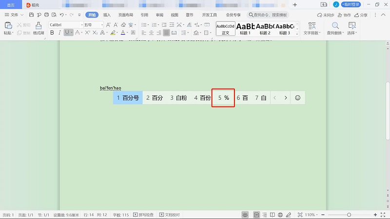Click the undo arrow icon
Image resolution: width=390 pixels, height=219 pixels.
(59, 15)
